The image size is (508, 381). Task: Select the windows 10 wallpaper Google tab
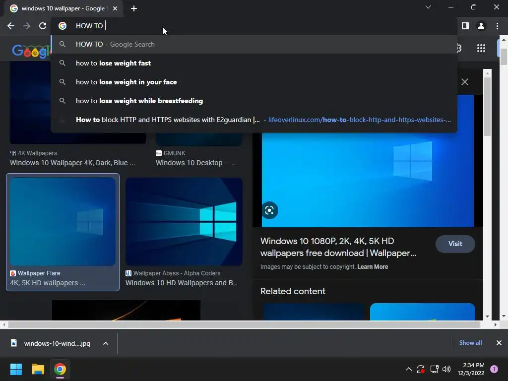coord(63,8)
